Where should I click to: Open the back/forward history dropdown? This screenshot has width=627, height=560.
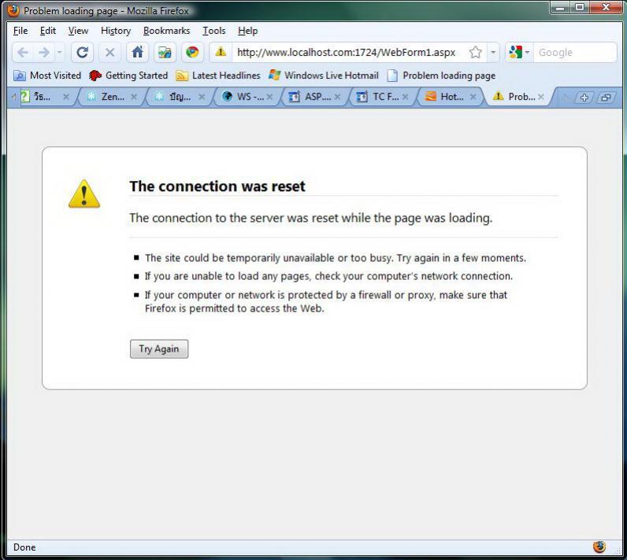[x=59, y=52]
